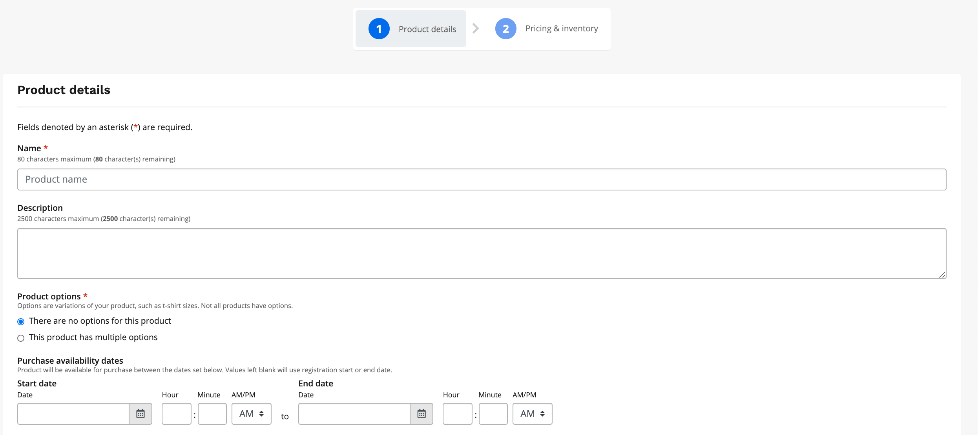This screenshot has height=435, width=978.
Task: Click the '80 characters maximum' hint text
Action: click(96, 159)
